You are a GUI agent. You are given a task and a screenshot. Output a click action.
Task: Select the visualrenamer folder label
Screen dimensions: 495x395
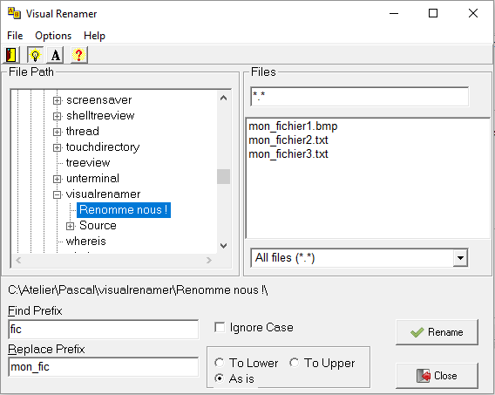pyautogui.click(x=103, y=194)
